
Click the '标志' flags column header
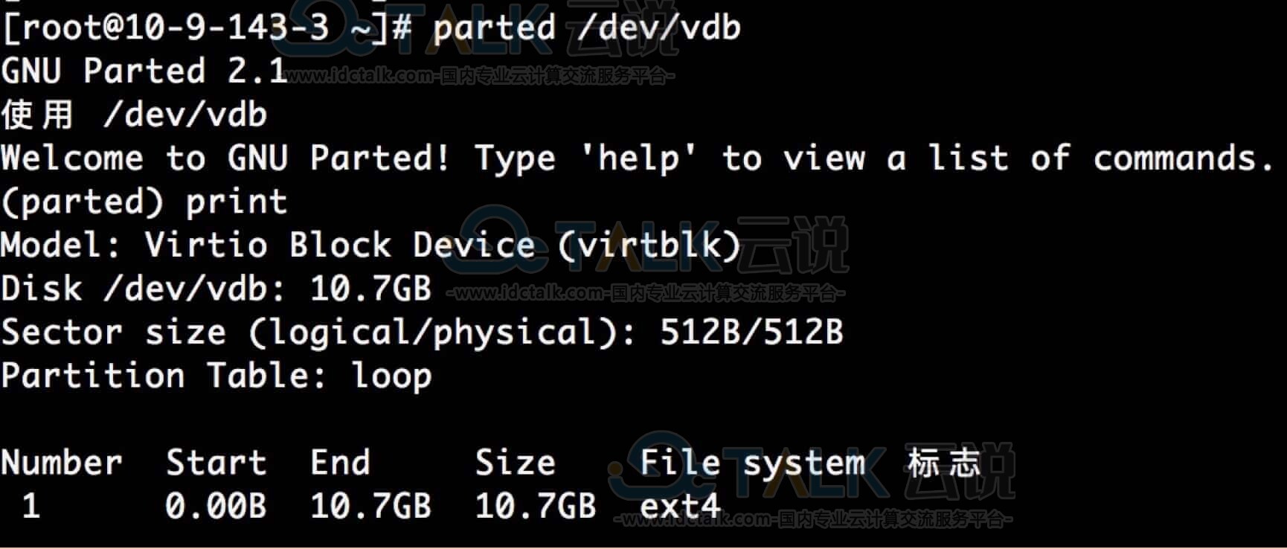944,462
